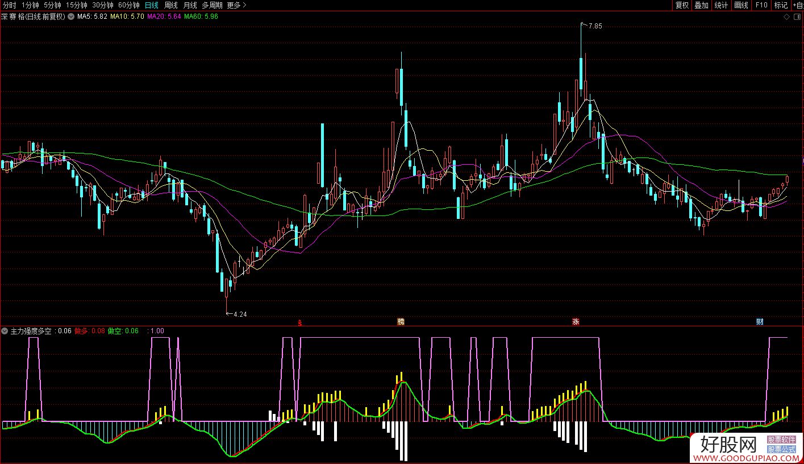Click the 4.24 low price label

point(240,314)
